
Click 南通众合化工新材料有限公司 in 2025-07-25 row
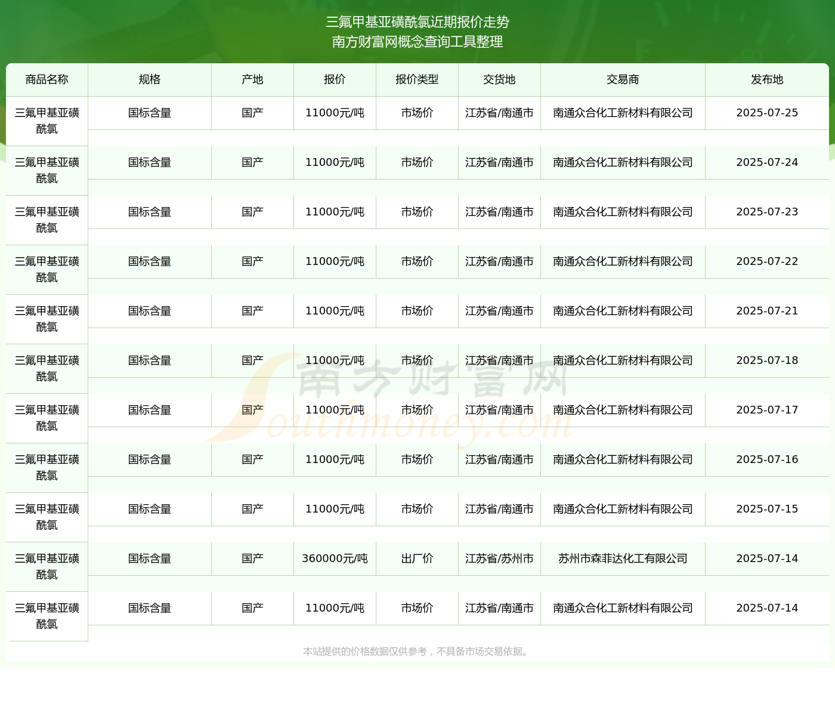[623, 113]
